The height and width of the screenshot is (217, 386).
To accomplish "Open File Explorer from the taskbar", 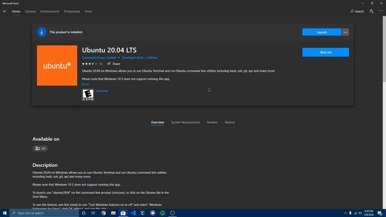I will click(x=113, y=213).
